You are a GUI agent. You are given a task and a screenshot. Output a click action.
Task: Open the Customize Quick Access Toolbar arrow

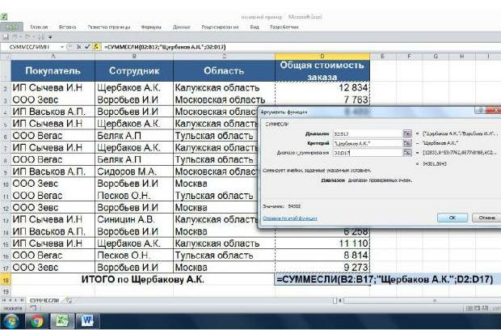[x=50, y=37]
